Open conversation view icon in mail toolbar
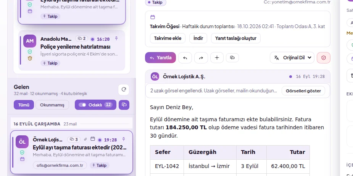This screenshot has height=176, width=353. click(232, 58)
